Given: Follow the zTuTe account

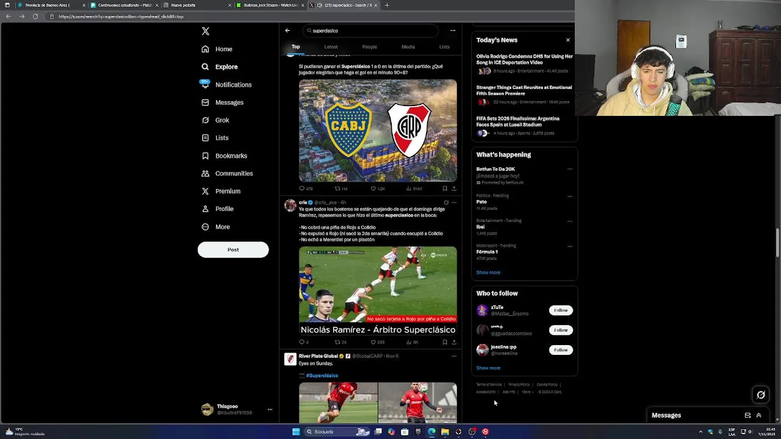Looking at the screenshot, I should click(x=561, y=310).
